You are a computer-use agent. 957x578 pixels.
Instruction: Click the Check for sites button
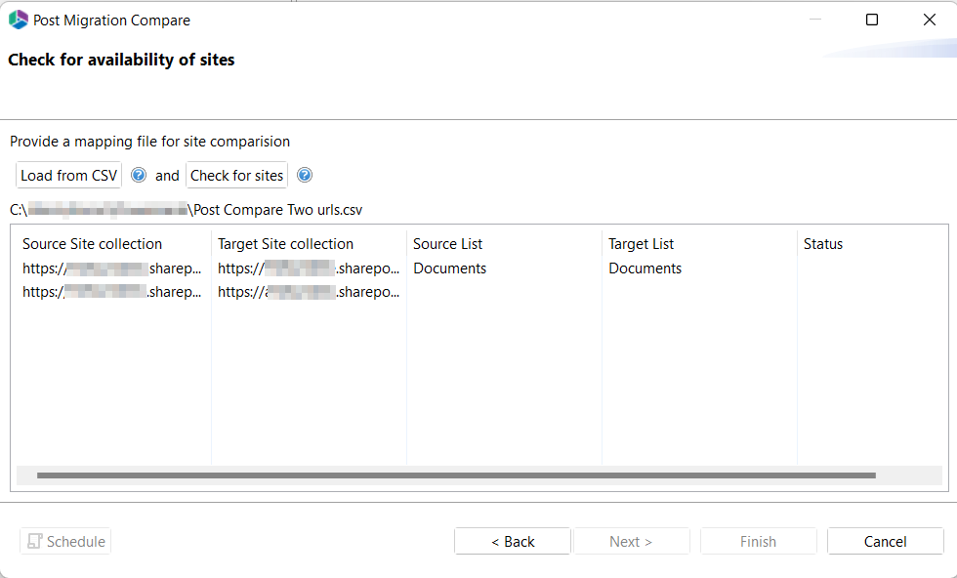236,175
